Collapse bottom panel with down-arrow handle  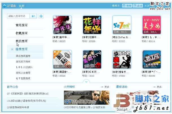click(x=86, y=82)
